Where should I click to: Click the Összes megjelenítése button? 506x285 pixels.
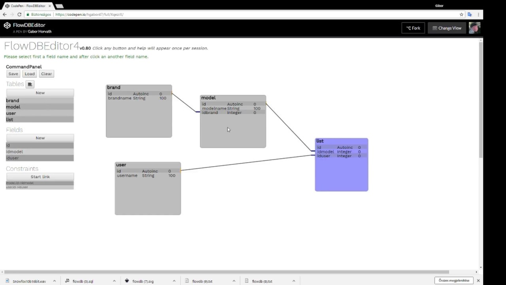pyautogui.click(x=454, y=281)
